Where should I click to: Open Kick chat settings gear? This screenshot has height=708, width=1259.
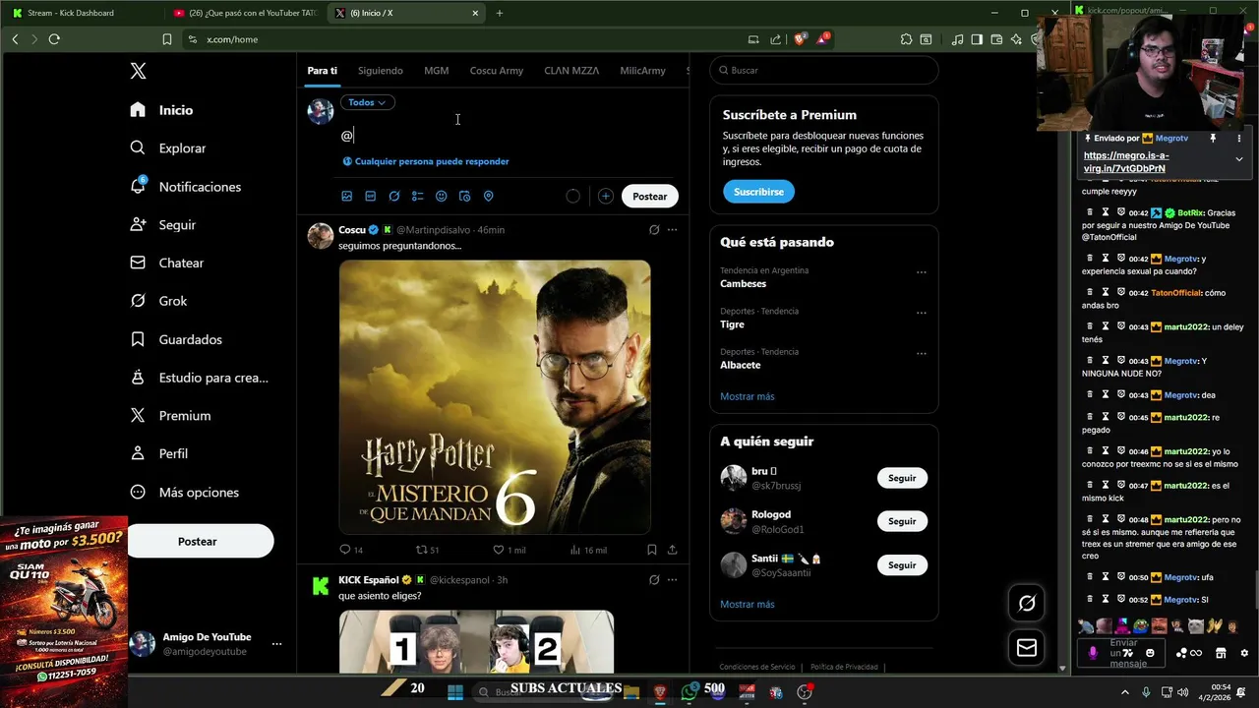tap(1244, 653)
